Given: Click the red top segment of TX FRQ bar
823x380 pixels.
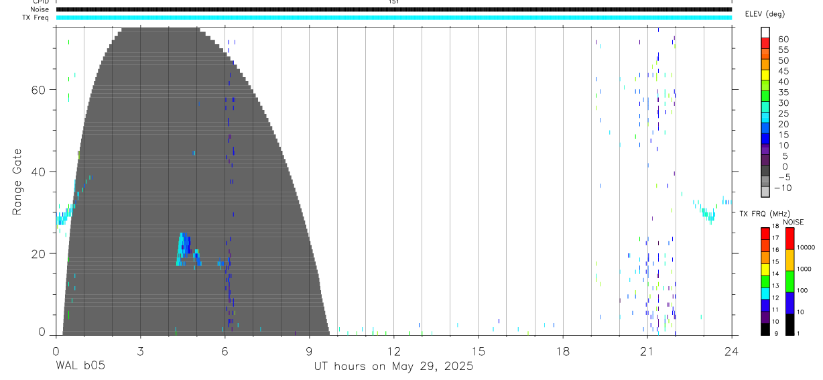Looking at the screenshot, I should click(x=765, y=233).
